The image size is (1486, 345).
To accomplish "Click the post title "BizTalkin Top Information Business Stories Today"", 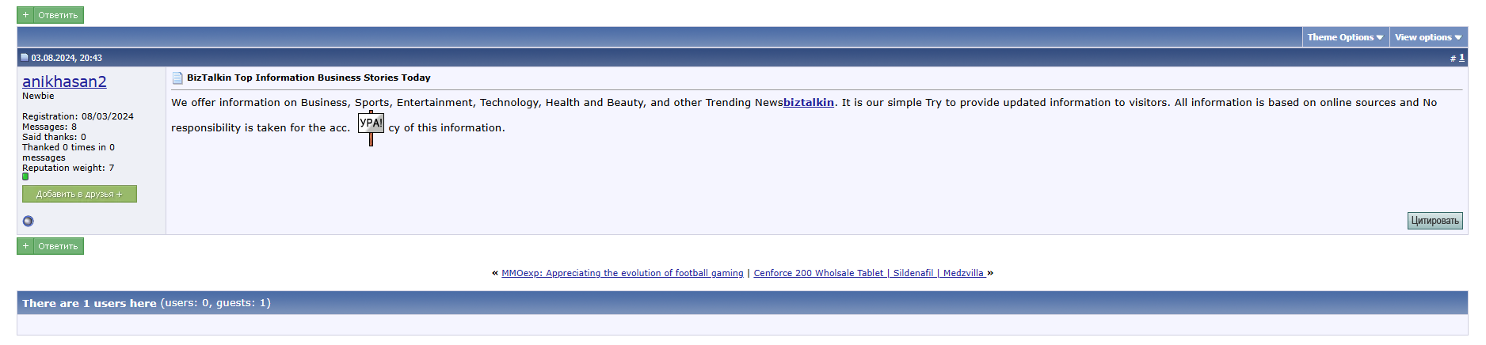I will point(309,78).
